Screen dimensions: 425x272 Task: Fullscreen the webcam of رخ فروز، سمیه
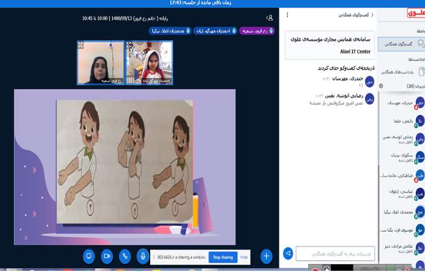pos(80,45)
